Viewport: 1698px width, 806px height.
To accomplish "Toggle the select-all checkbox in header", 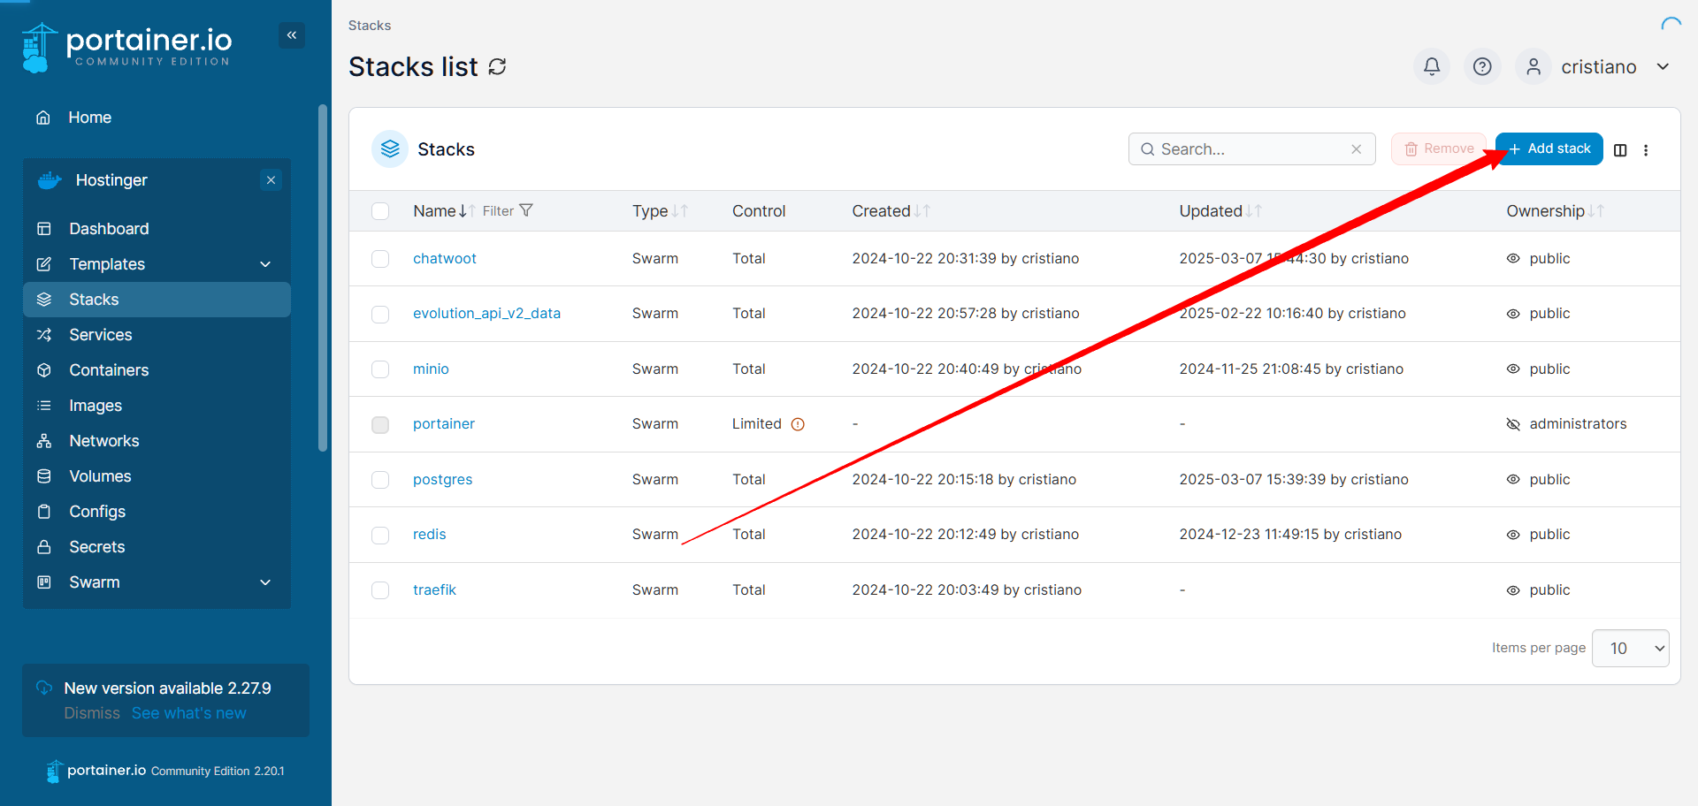I will (380, 211).
